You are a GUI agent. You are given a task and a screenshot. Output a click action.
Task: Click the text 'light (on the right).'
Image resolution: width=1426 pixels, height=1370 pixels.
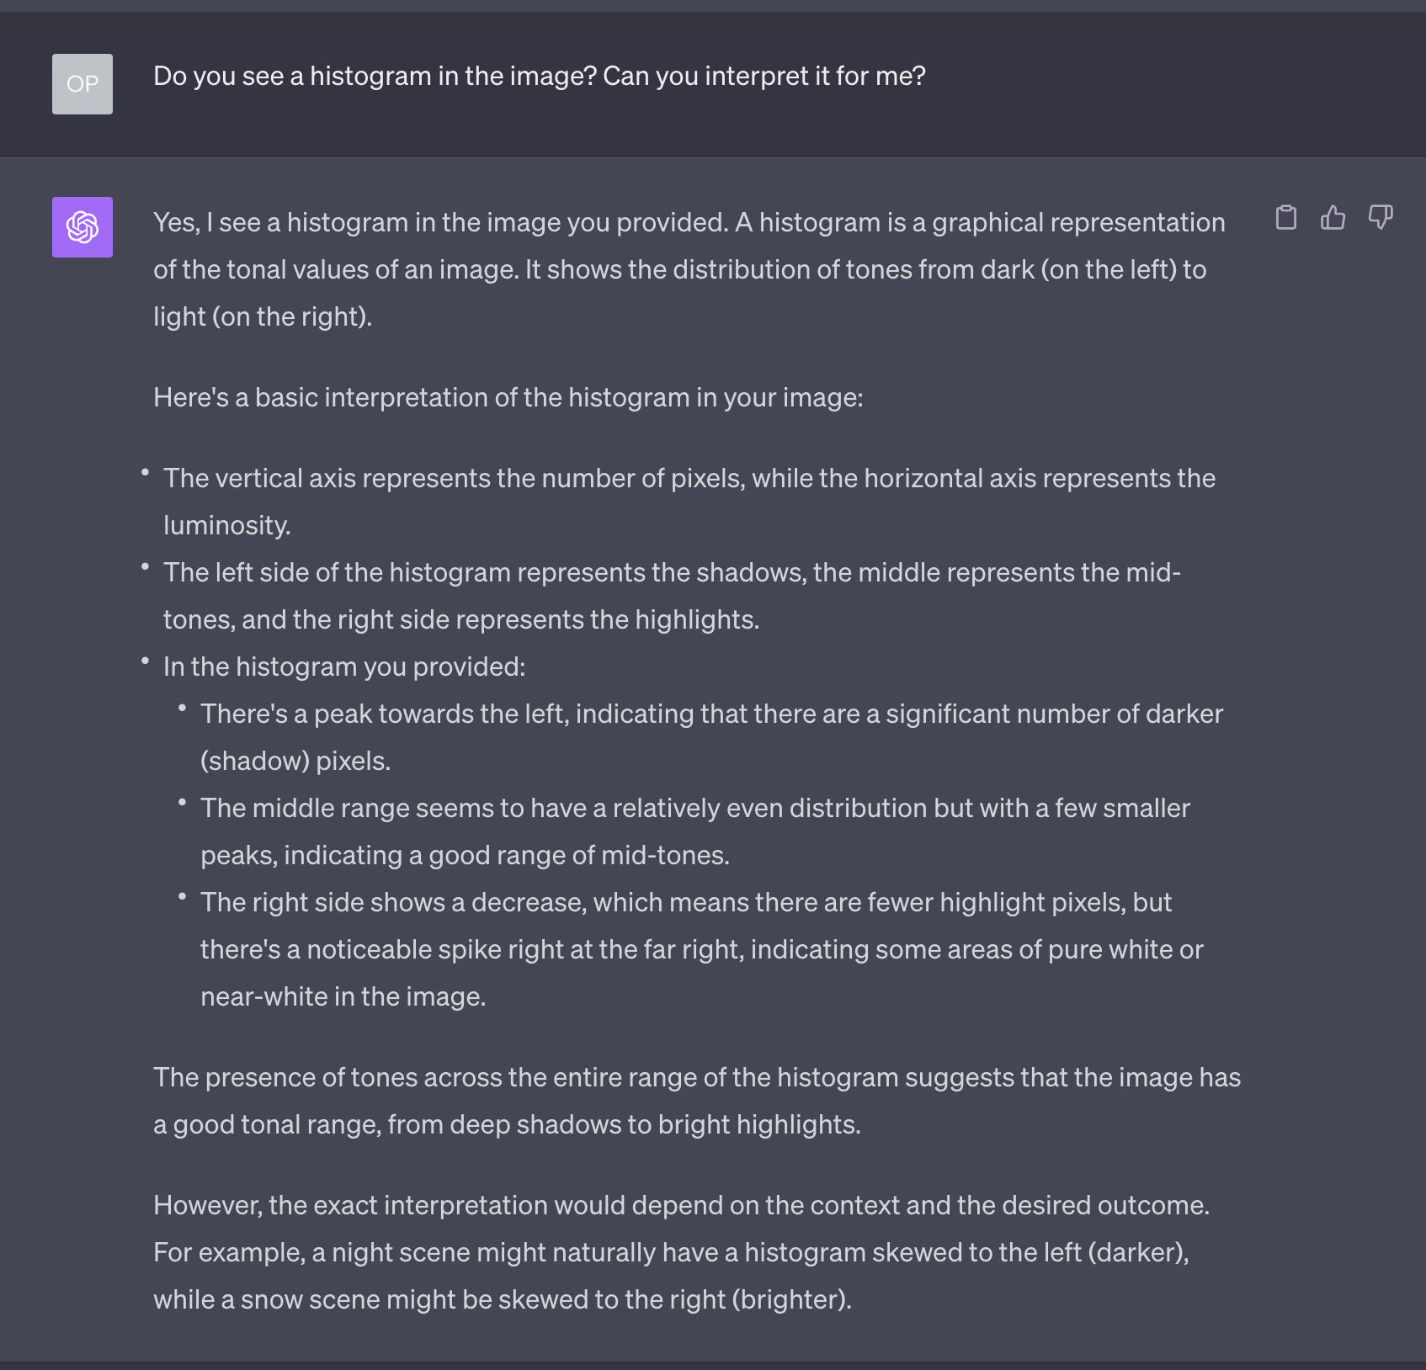pyautogui.click(x=263, y=316)
